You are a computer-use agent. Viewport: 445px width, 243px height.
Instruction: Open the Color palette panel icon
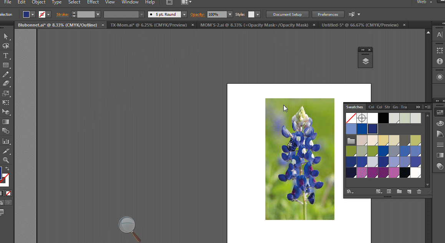[440, 123]
